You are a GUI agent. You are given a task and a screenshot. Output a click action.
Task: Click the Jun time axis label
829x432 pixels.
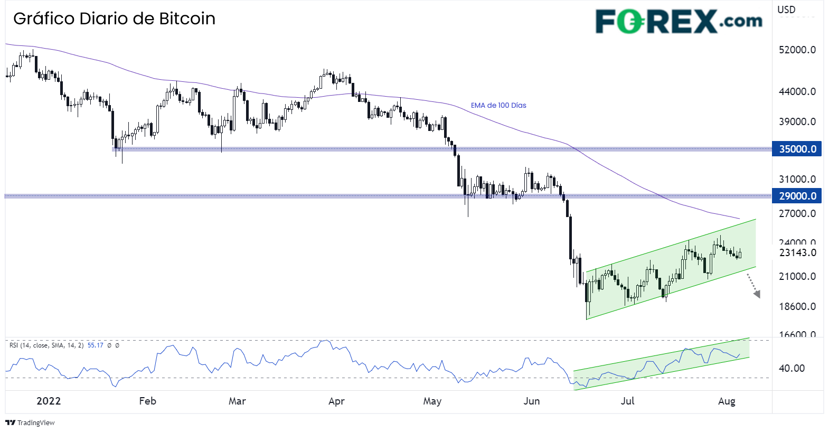pyautogui.click(x=532, y=401)
